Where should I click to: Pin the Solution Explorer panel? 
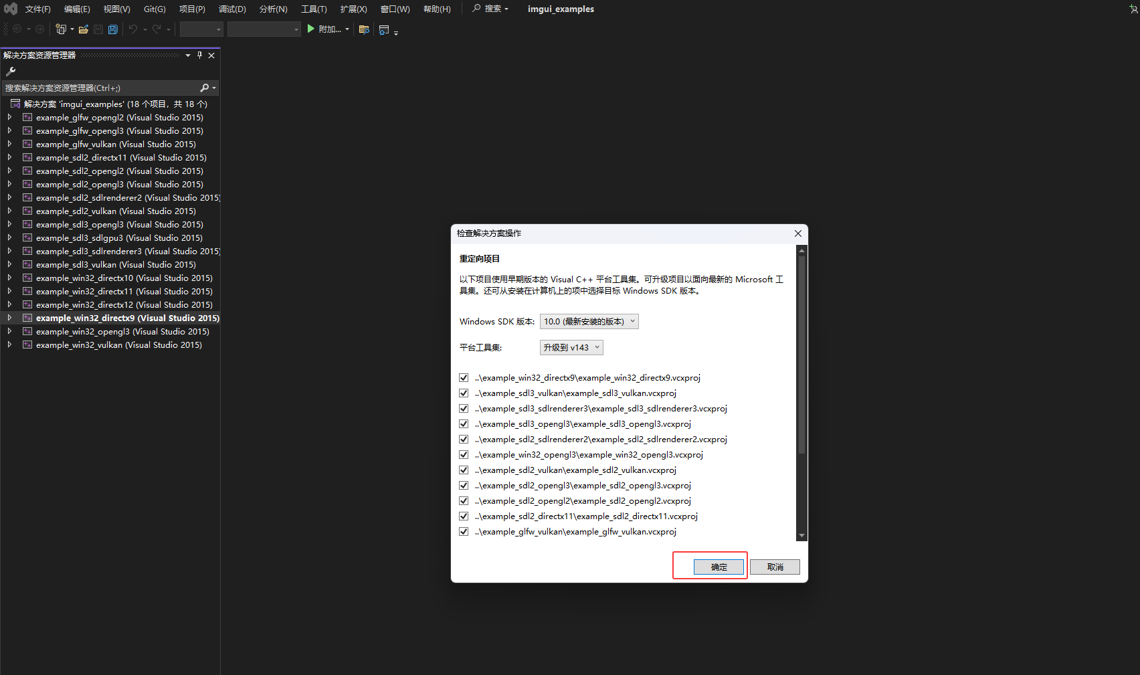[199, 56]
